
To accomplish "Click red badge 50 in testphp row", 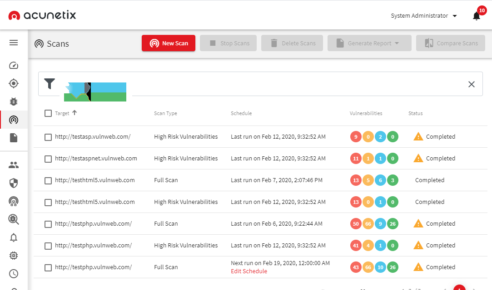I will (x=356, y=224).
